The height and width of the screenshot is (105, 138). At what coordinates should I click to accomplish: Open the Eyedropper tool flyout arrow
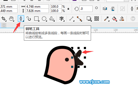tap(109, 21)
